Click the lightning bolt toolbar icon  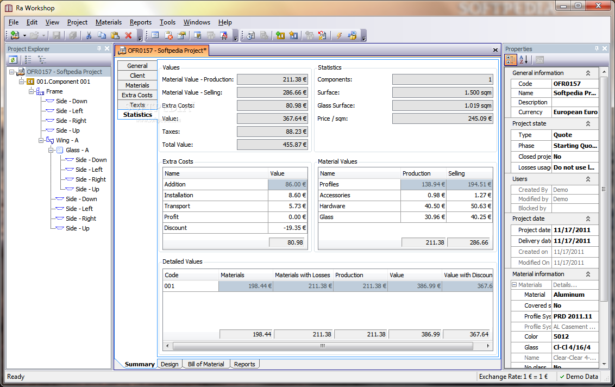pyautogui.click(x=339, y=35)
